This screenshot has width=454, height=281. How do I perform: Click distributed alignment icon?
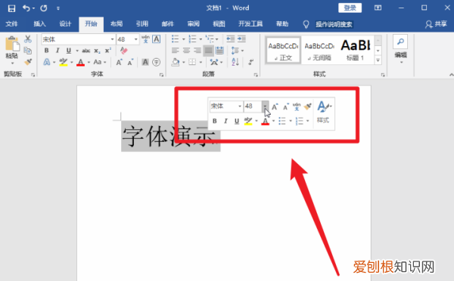219,51
